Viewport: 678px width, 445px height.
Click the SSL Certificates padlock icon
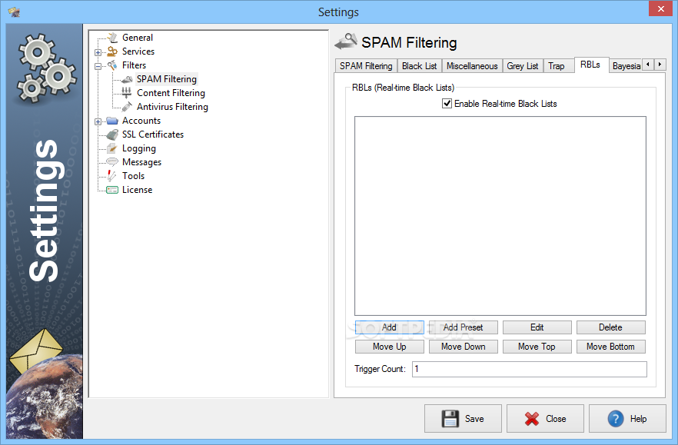point(112,134)
